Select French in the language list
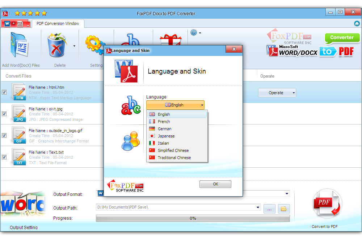The height and width of the screenshot is (237, 362). coord(177,122)
